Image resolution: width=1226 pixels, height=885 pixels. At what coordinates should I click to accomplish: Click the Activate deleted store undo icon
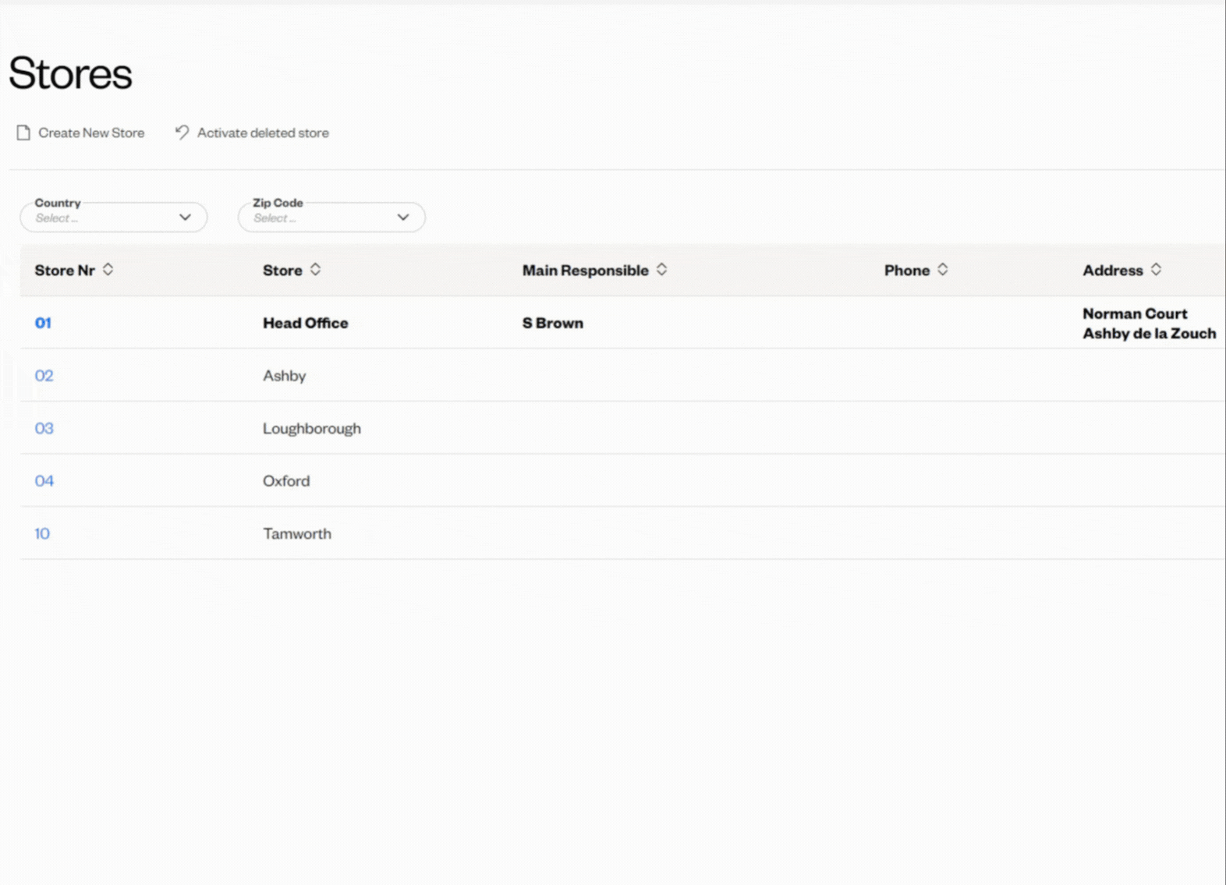coord(182,133)
